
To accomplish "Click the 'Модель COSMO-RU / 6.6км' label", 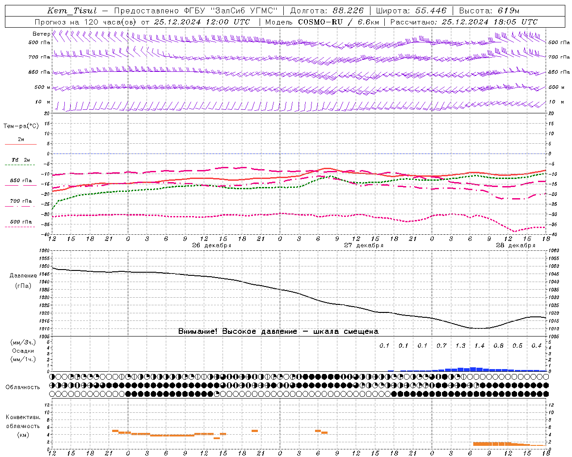I will click(322, 22).
